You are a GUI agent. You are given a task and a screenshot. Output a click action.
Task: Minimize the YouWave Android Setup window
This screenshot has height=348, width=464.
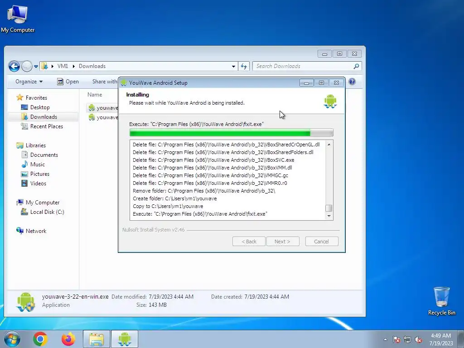[x=306, y=83]
